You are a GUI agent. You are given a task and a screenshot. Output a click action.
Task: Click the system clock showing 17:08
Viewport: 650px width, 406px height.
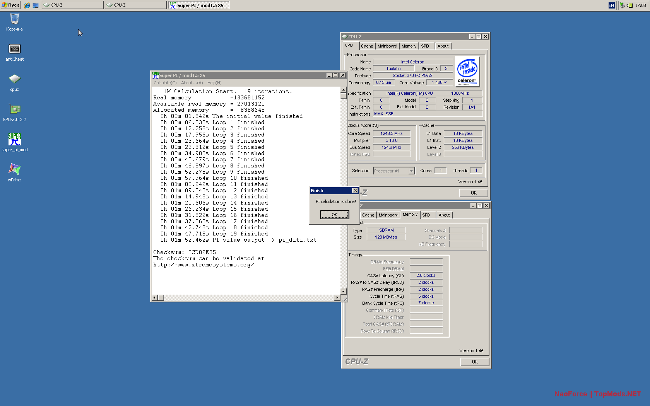tap(640, 5)
